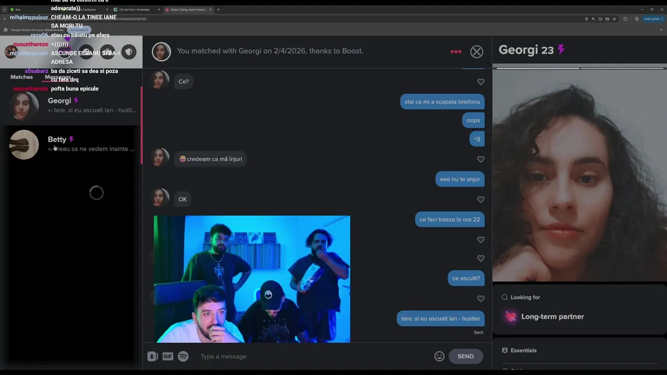Open the Chrome extensions puzzle icon
Viewport: 667px width, 375px height.
tap(625, 19)
